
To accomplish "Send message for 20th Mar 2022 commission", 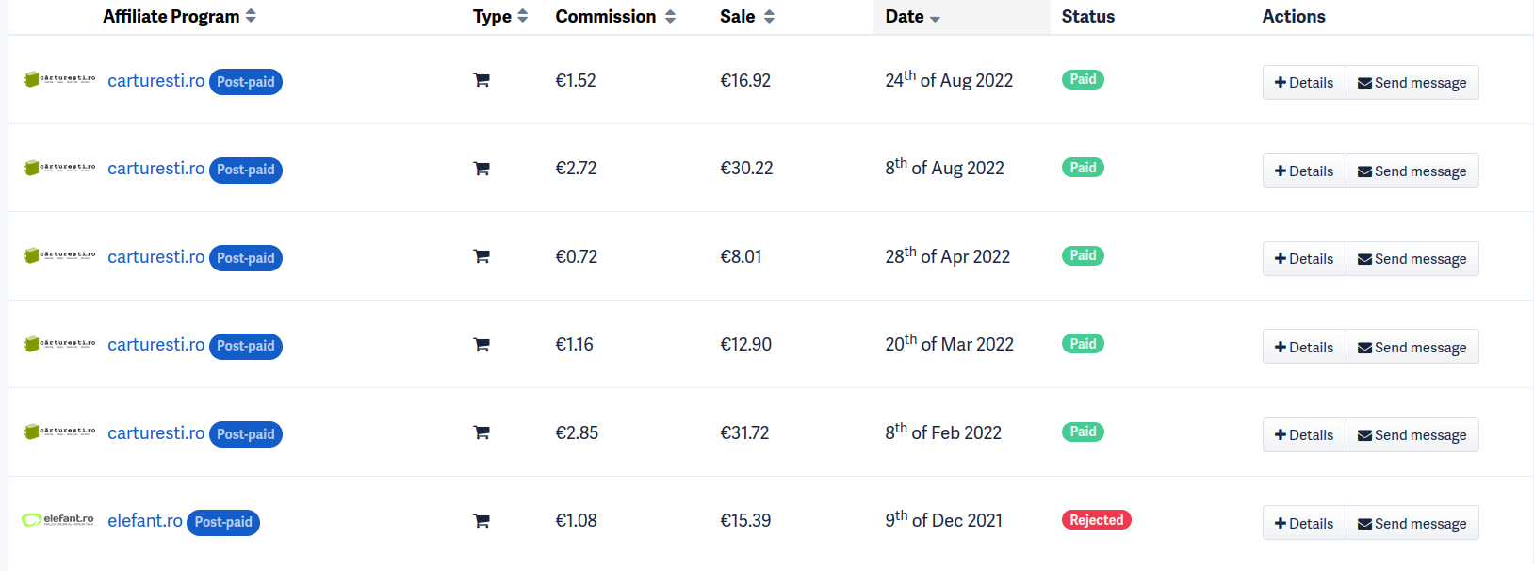I will [1412, 347].
